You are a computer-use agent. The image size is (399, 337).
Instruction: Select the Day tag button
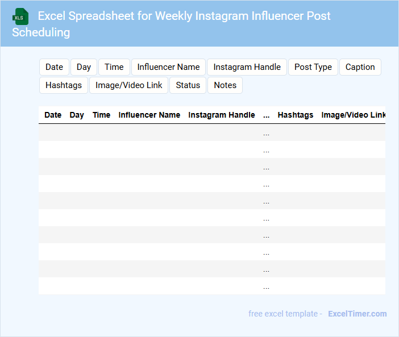[84, 67]
